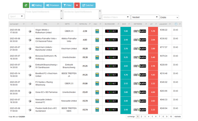Image resolution: width=198 pixels, height=121 pixels.
Task: Click soccer ball icon in Goias EC row
Action: tap(30, 92)
